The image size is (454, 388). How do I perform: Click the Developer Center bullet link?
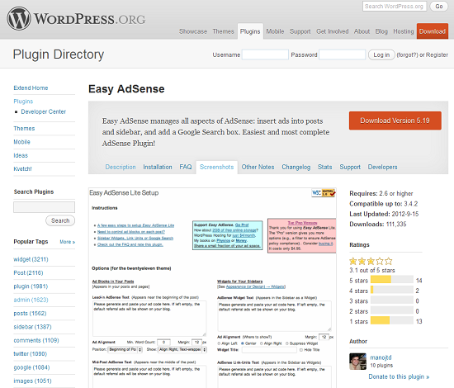(43, 111)
